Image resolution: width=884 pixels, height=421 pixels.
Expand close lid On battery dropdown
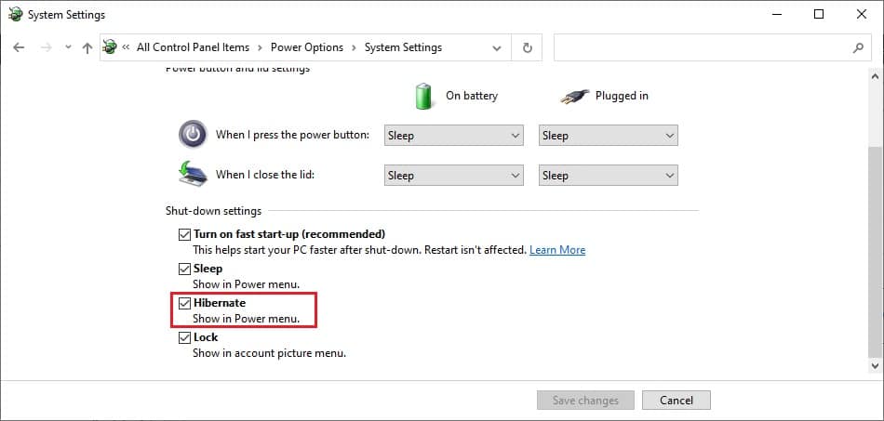pos(454,175)
